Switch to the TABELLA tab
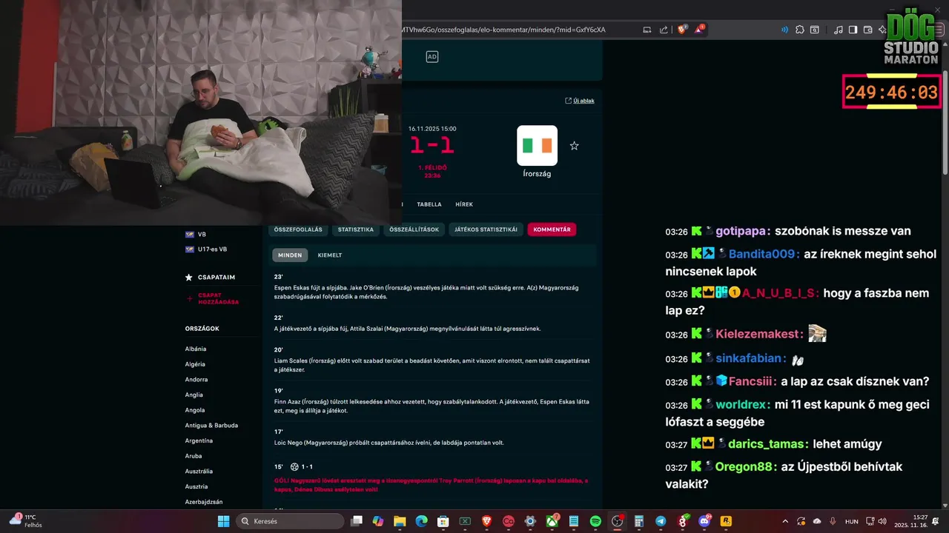The width and height of the screenshot is (949, 533). pos(429,204)
